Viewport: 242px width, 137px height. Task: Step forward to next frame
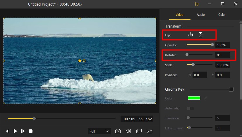23,131
